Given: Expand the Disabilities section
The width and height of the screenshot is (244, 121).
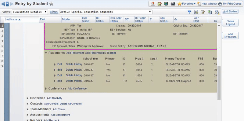Looking at the screenshot, I should coord(27,98).
